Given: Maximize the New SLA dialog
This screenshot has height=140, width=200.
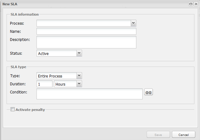Looking at the screenshot, I should 191,4.
